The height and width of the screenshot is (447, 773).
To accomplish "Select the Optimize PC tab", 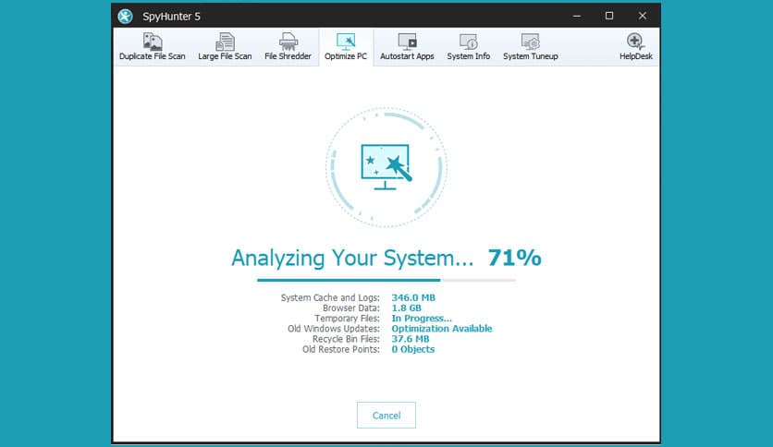I will coord(346,47).
